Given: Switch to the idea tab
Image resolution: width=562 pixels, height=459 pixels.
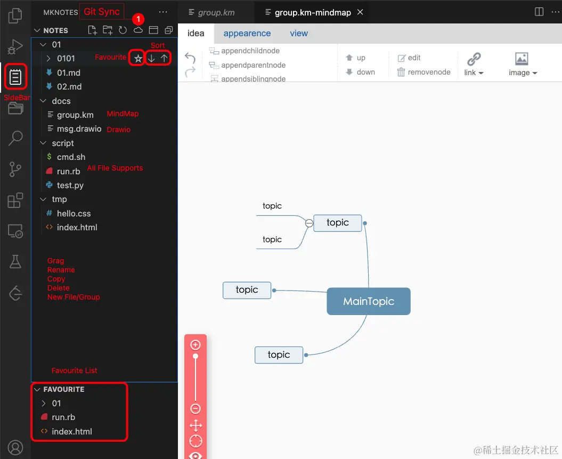Looking at the screenshot, I should [196, 34].
